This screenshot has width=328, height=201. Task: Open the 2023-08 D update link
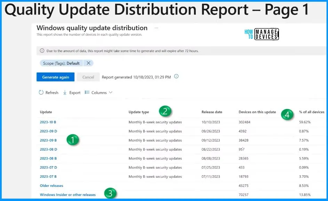click(x=49, y=149)
